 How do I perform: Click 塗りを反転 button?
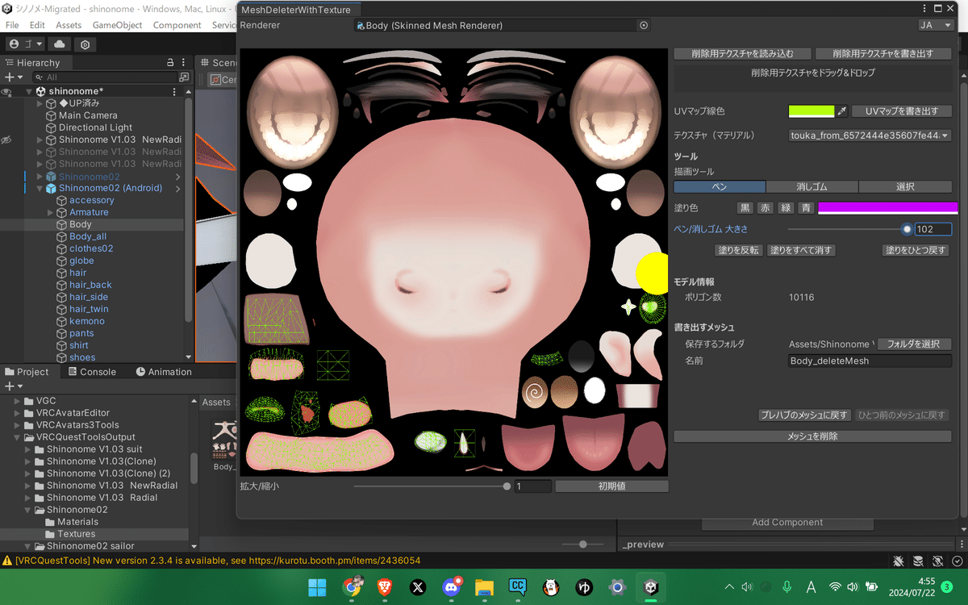[x=738, y=250]
